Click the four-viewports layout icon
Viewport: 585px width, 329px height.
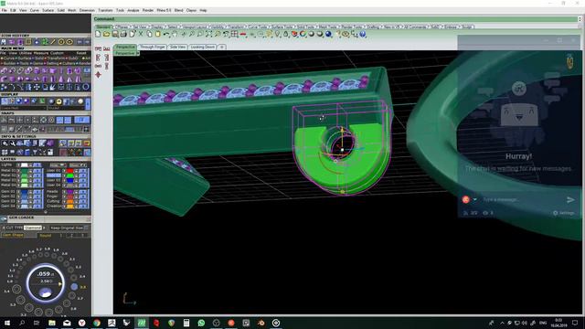coord(234,35)
